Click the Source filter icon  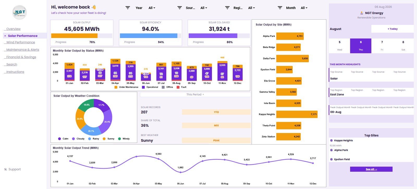coord(180,8)
